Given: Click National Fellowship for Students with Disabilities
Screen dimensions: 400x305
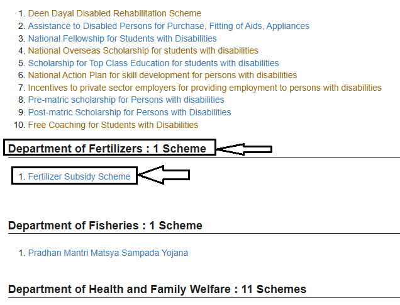Looking at the screenshot, I should coord(122,38).
